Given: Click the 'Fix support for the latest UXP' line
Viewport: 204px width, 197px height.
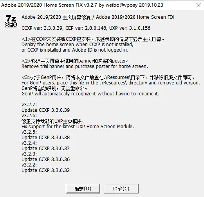Looking at the screenshot, I should coord(78,127).
